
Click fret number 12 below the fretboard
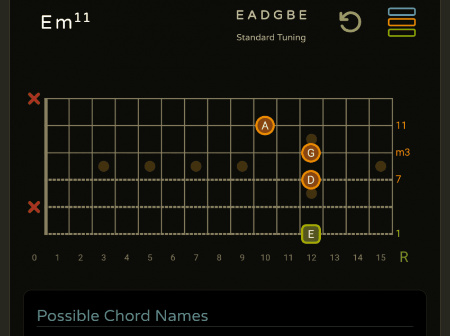[311, 258]
